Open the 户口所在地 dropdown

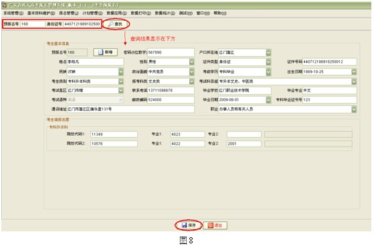(268, 53)
